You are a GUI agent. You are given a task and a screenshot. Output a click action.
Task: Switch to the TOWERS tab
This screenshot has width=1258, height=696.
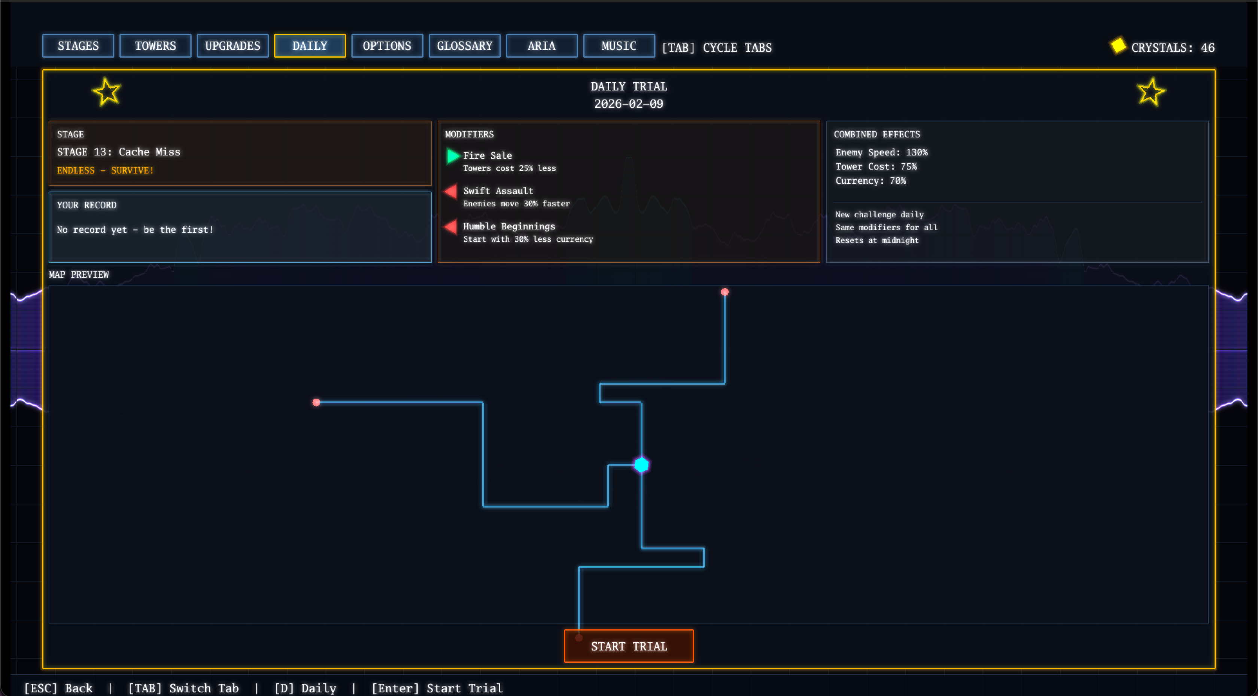point(155,46)
